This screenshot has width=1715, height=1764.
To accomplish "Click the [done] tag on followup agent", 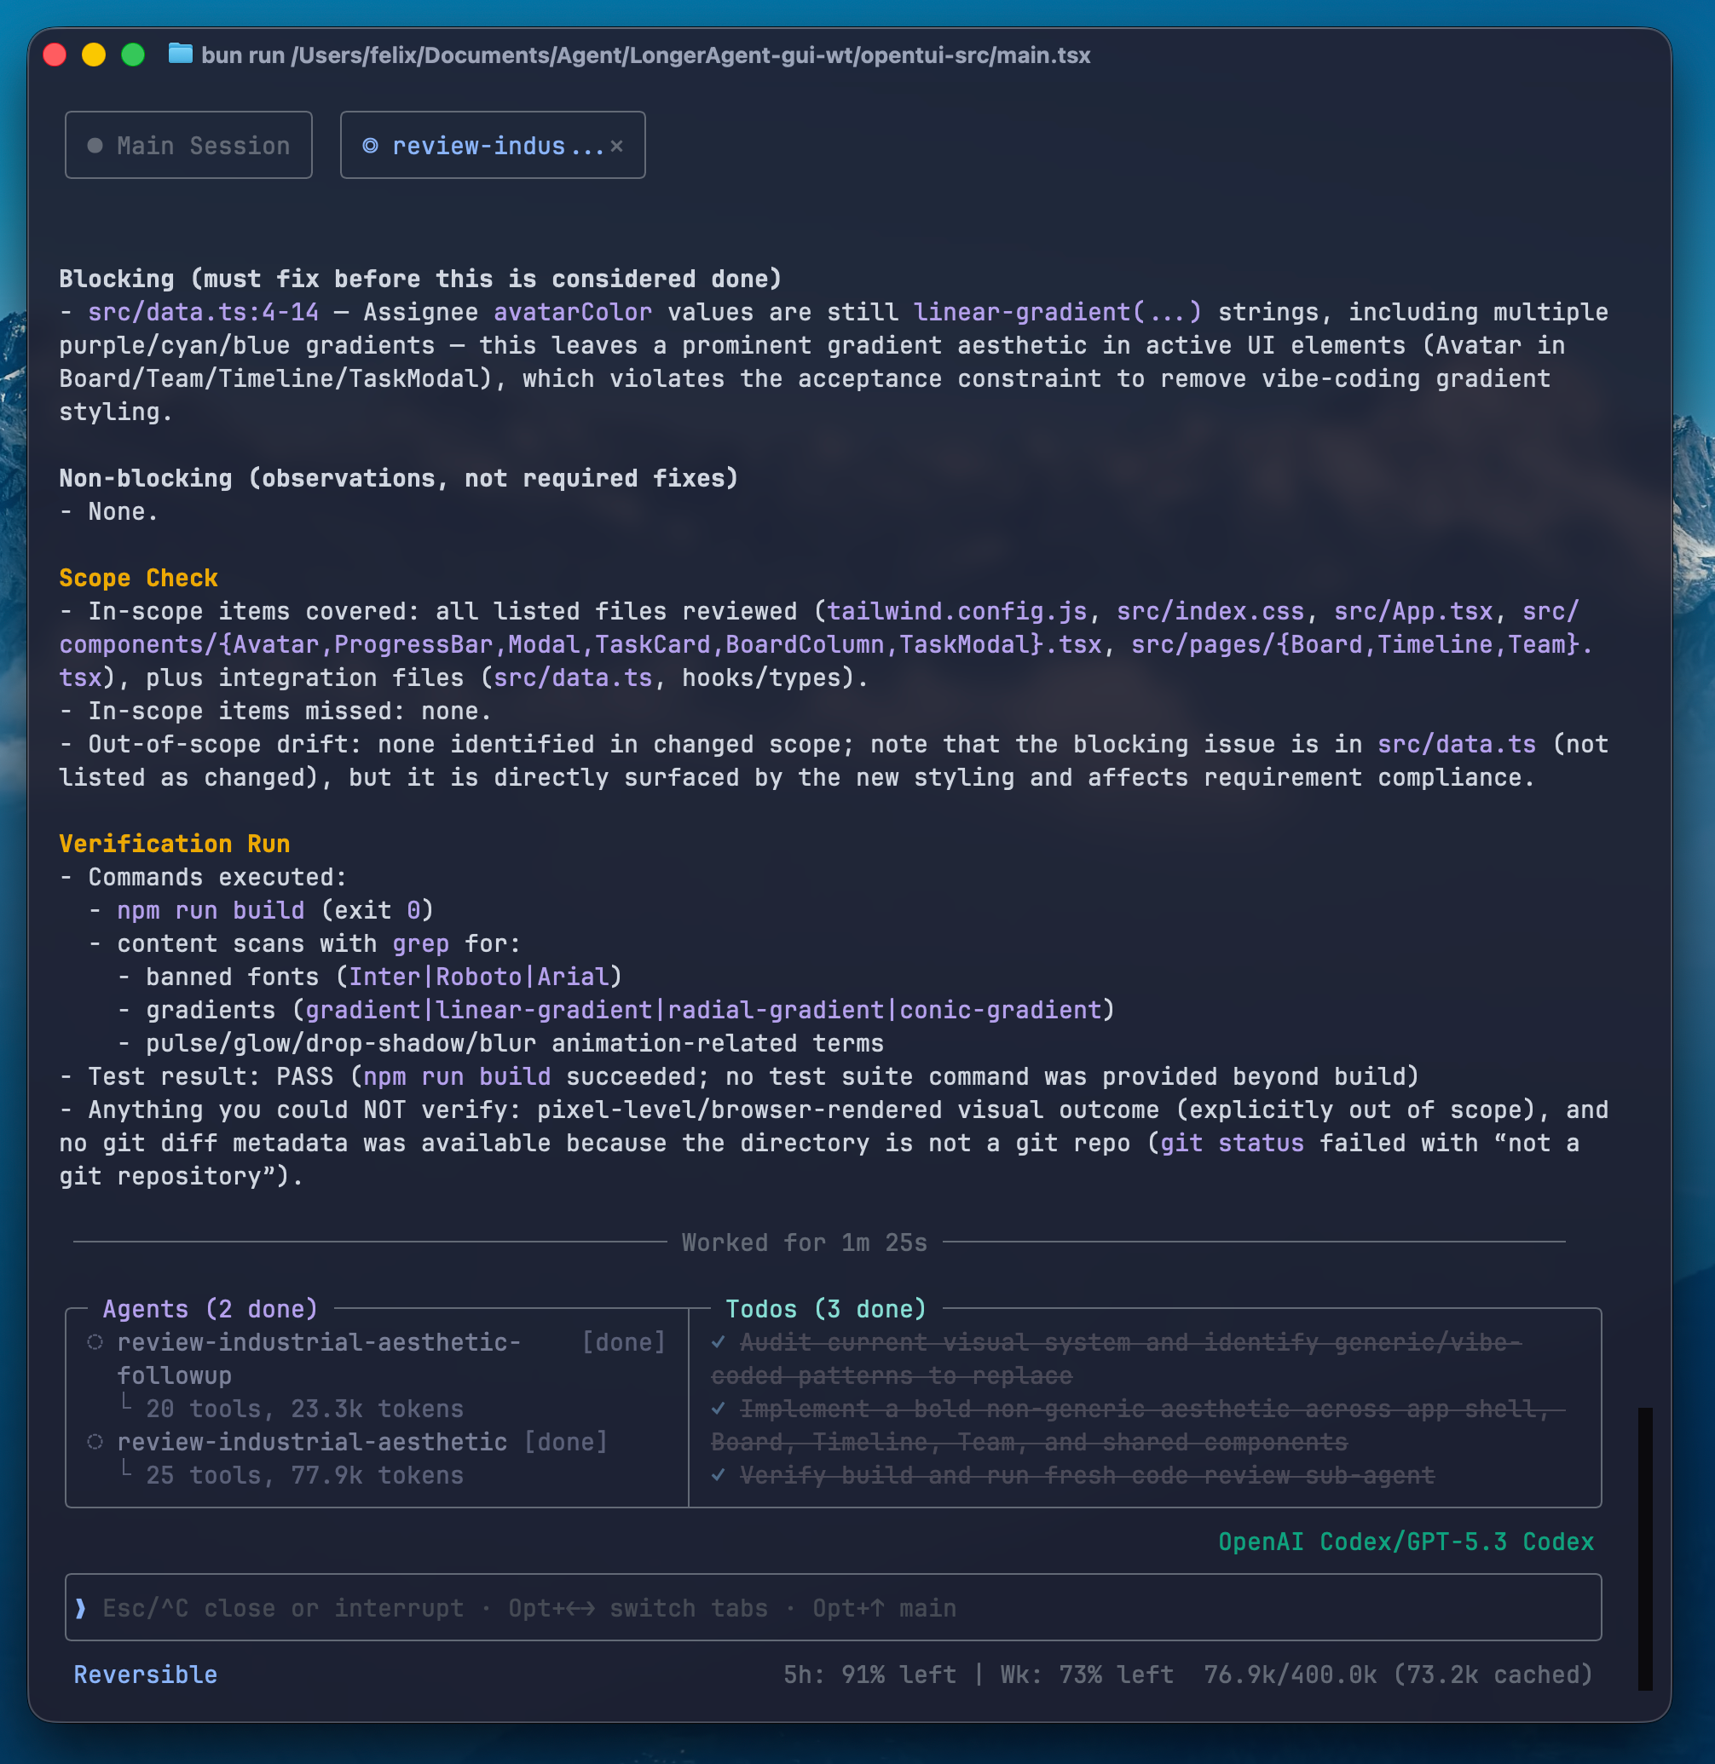I will [623, 1341].
